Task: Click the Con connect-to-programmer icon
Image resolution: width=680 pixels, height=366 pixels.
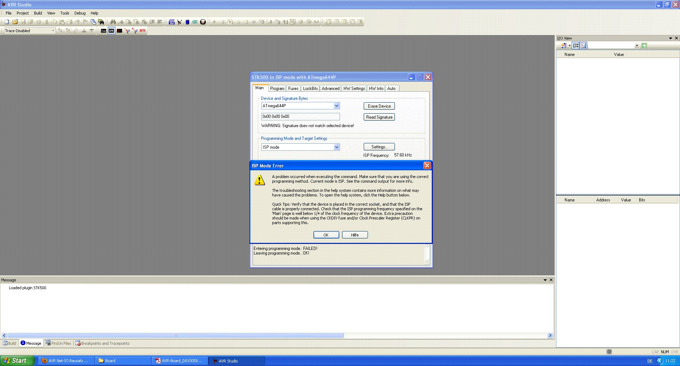Action: point(103,31)
